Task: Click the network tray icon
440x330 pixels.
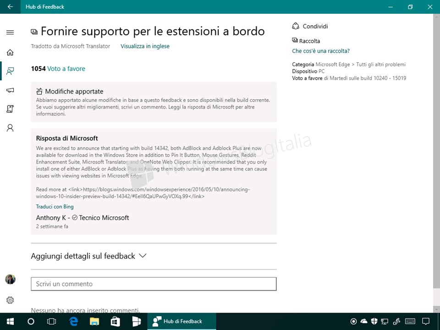Action: click(x=385, y=321)
